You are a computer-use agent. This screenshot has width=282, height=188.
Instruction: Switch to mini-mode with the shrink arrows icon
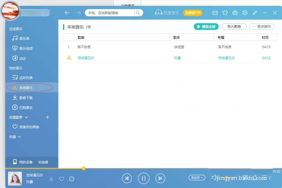pos(255,13)
